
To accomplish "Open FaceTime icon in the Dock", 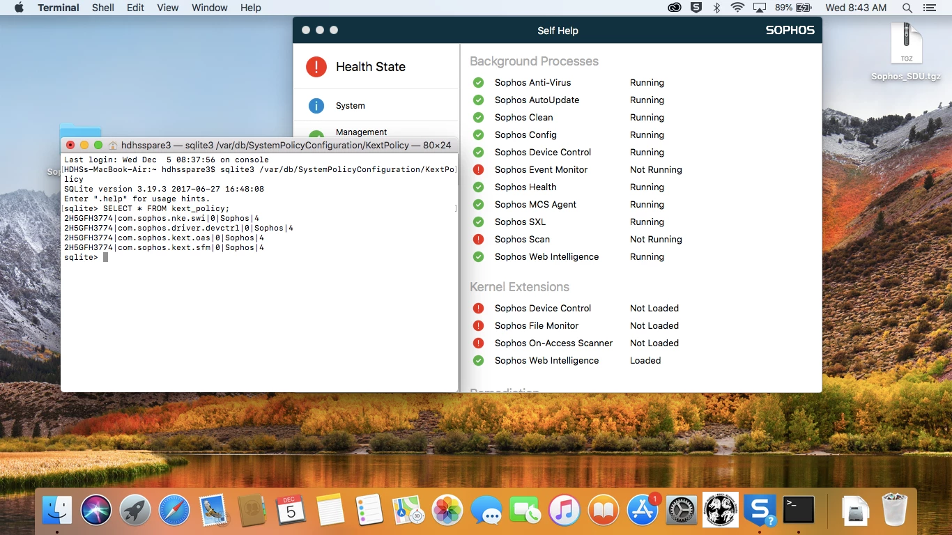I will (x=525, y=511).
